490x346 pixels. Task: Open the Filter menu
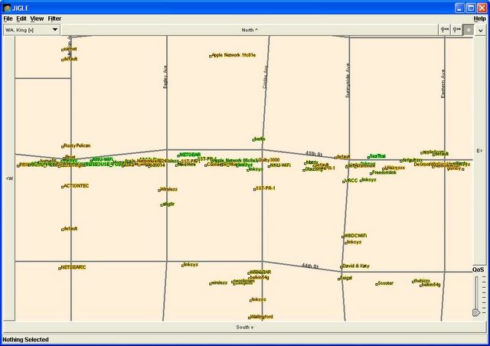coord(54,18)
